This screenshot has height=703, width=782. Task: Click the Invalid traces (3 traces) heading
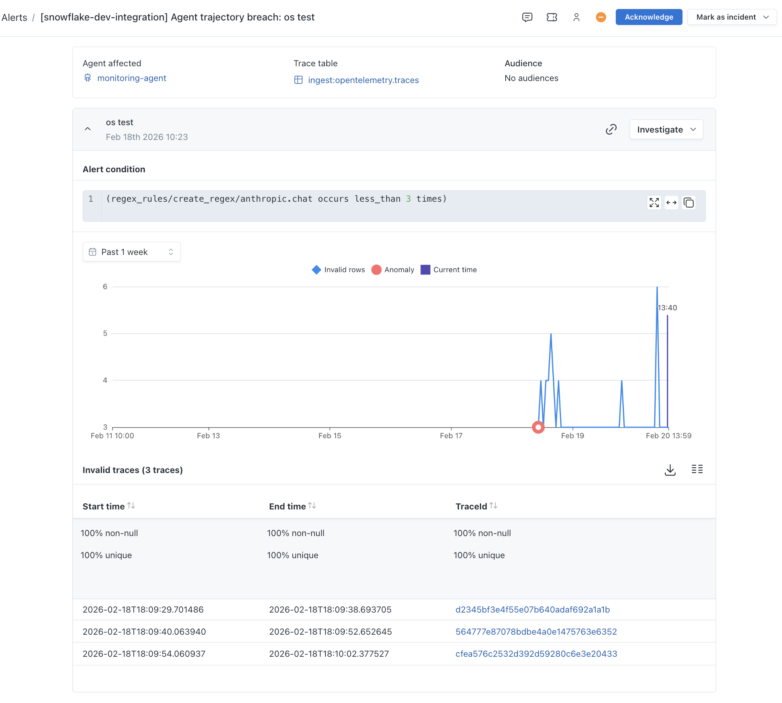pyautogui.click(x=133, y=470)
